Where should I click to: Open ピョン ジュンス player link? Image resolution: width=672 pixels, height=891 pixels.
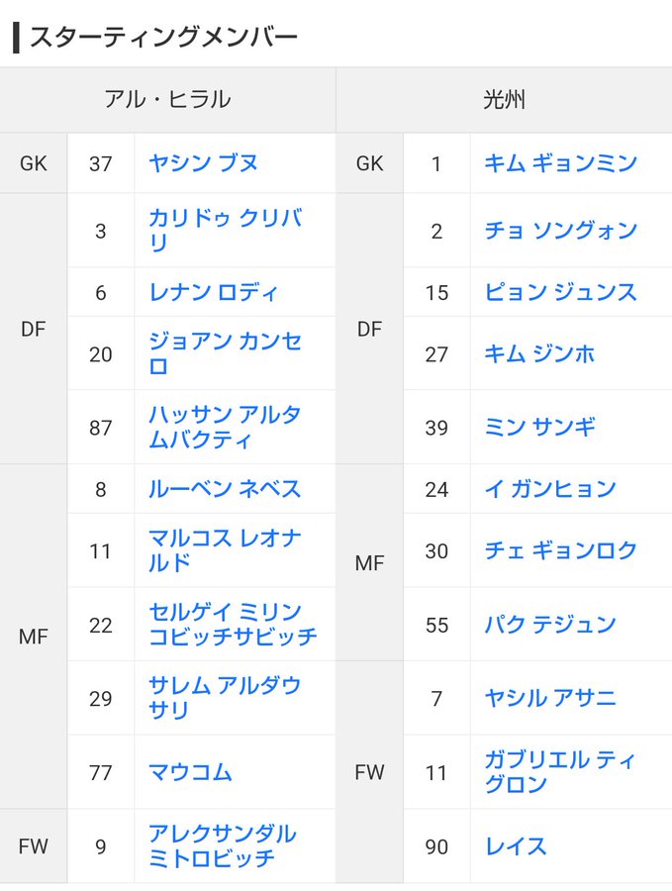click(561, 292)
